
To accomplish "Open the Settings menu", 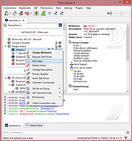I will pyautogui.click(x=68, y=8).
